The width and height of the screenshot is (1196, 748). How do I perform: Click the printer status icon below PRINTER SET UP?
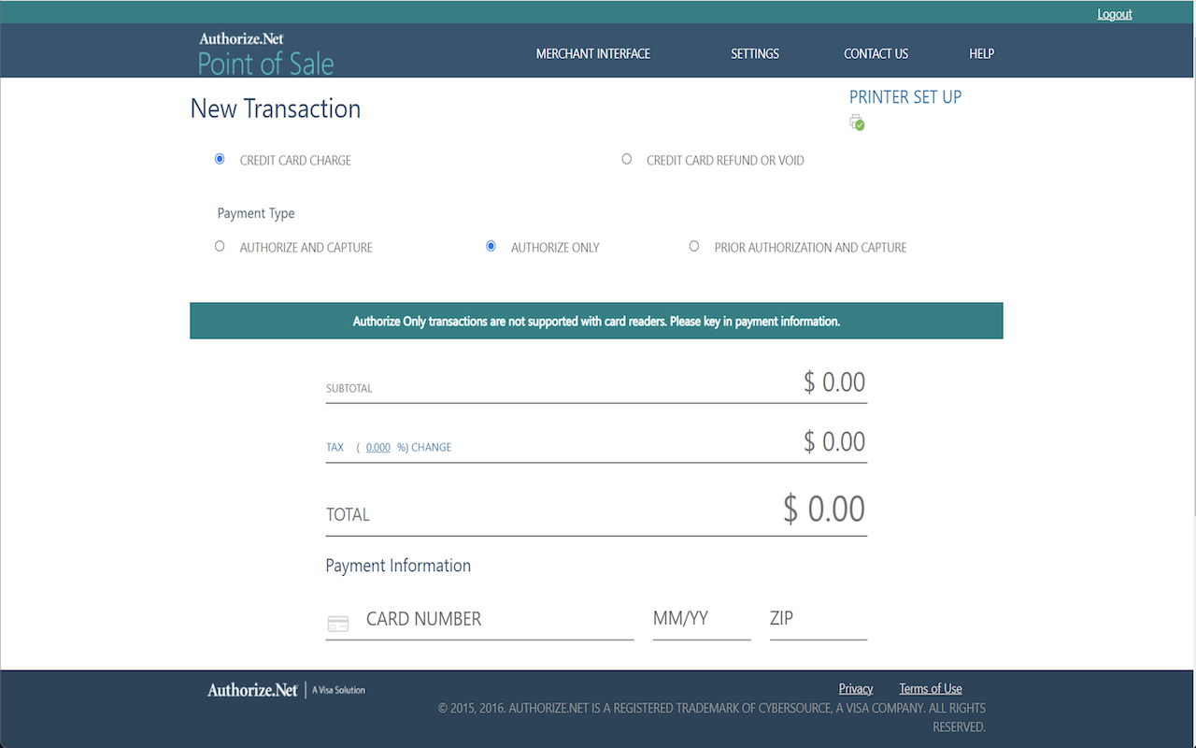857,122
